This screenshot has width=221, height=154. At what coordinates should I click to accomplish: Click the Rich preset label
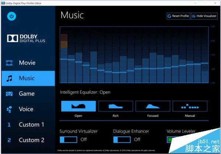(116, 116)
